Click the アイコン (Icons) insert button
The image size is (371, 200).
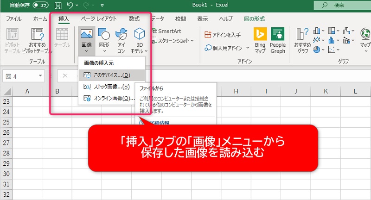pos(121,41)
